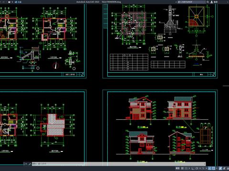The width and height of the screenshot is (229, 171).
Task: Click the Share label in the title bar
Action: (x=20, y=2)
